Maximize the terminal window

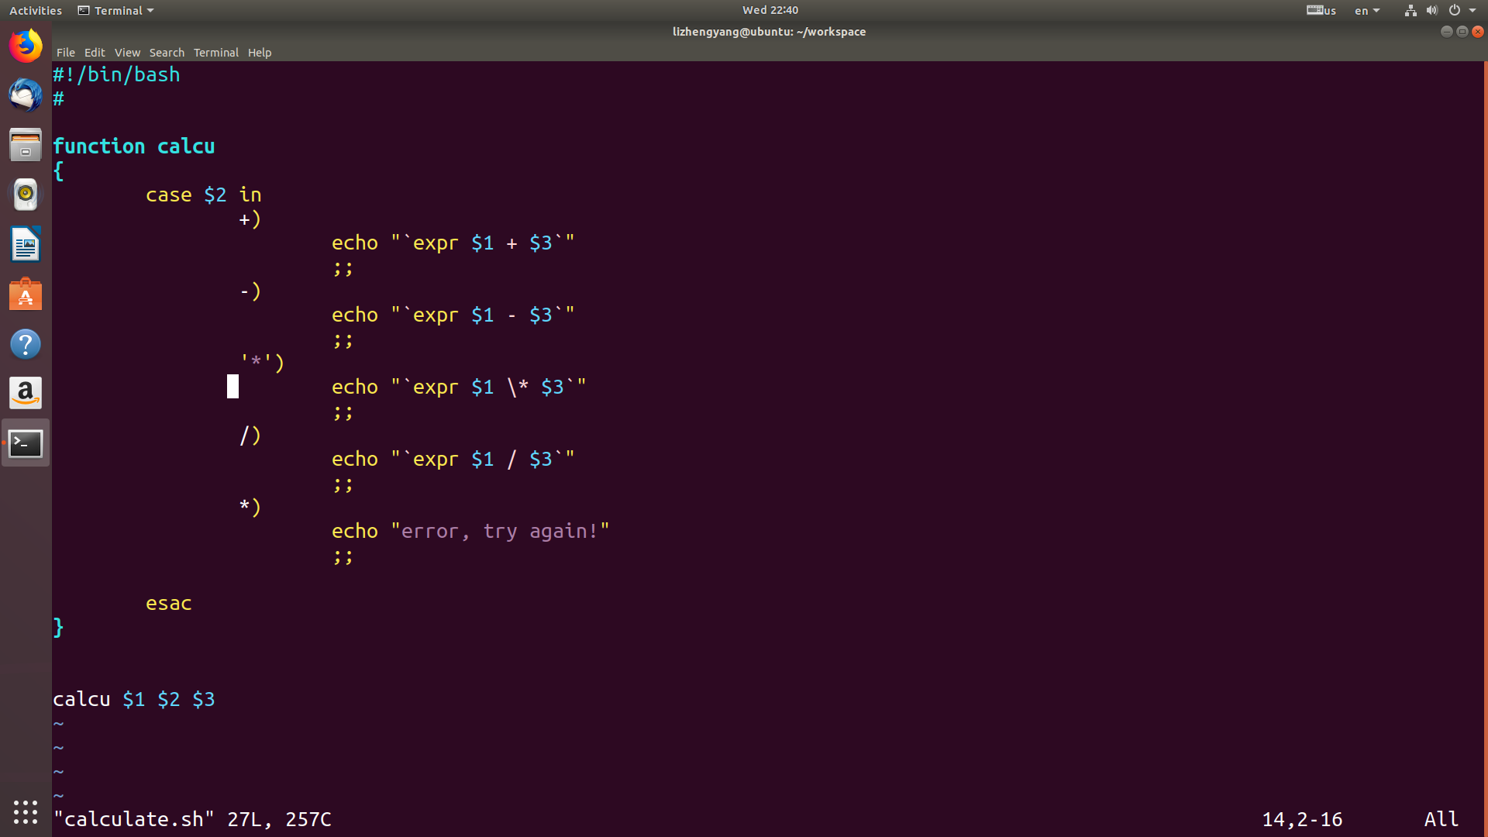[x=1462, y=32]
